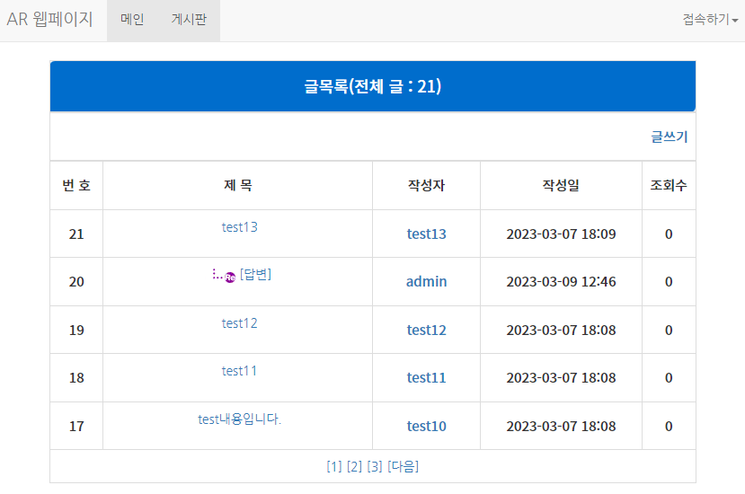
Task: Click post number 18 cell
Action: [x=76, y=377]
